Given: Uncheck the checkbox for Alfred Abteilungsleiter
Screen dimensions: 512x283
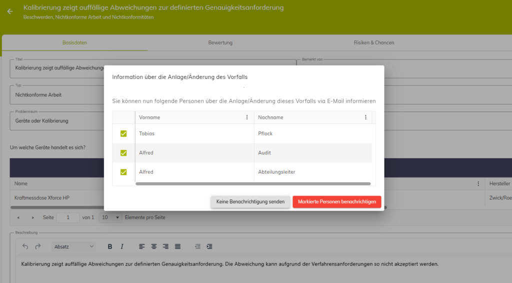Looking at the screenshot, I should pyautogui.click(x=123, y=172).
